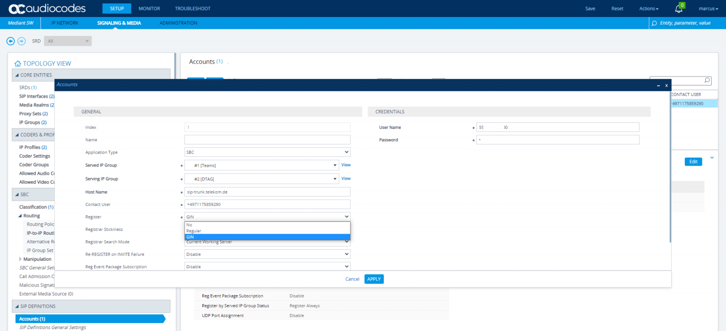
Task: Open the notifications bell icon
Action: coord(679,8)
